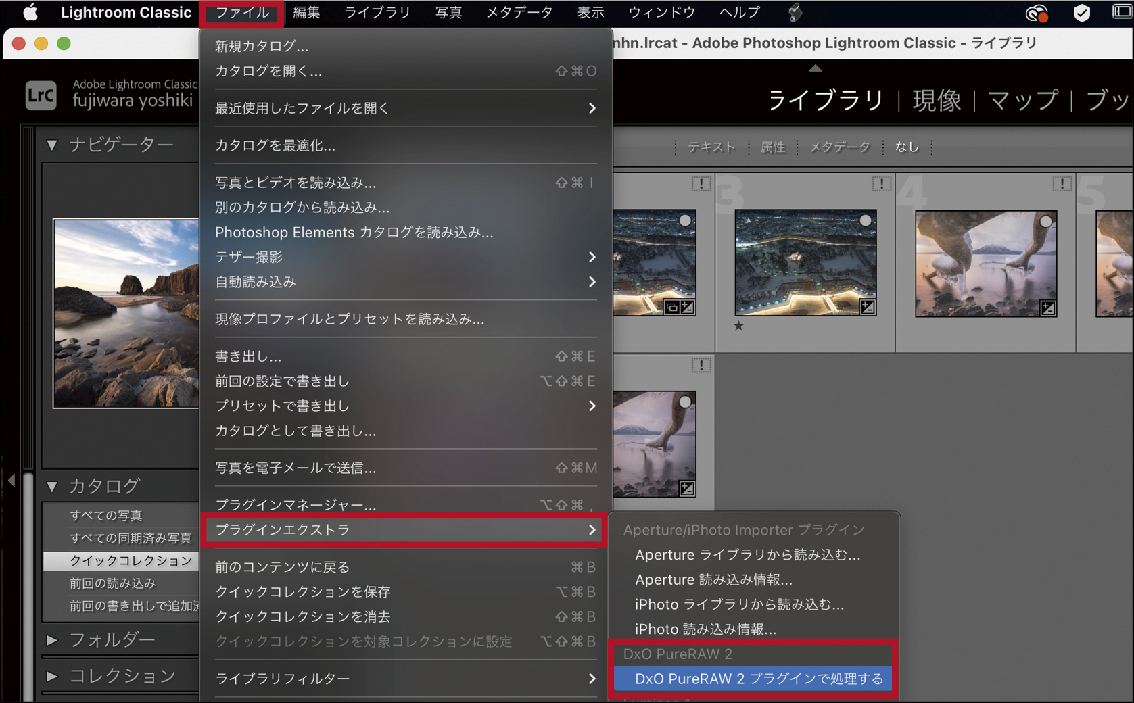Open the プリセットで書き出し submenu
The image size is (1134, 703).
406,406
